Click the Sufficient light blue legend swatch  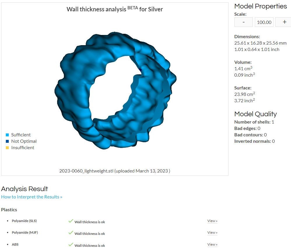point(7,135)
